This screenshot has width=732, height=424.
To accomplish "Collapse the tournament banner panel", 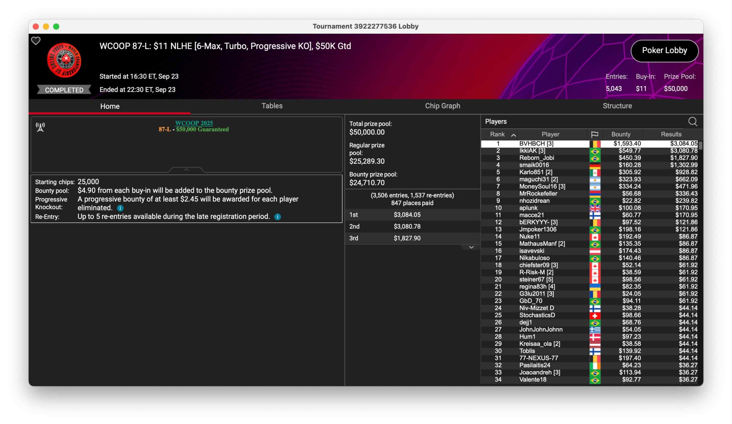I will coord(186,170).
